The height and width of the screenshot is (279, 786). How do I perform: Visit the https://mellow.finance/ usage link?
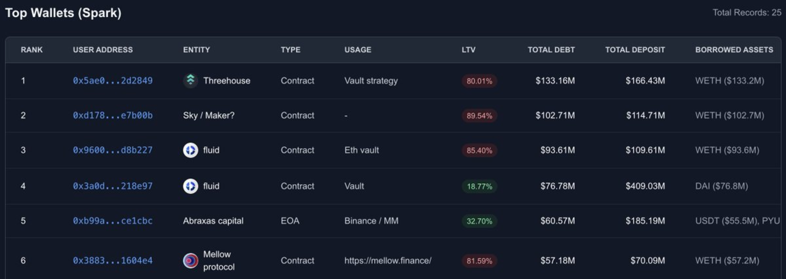387,260
